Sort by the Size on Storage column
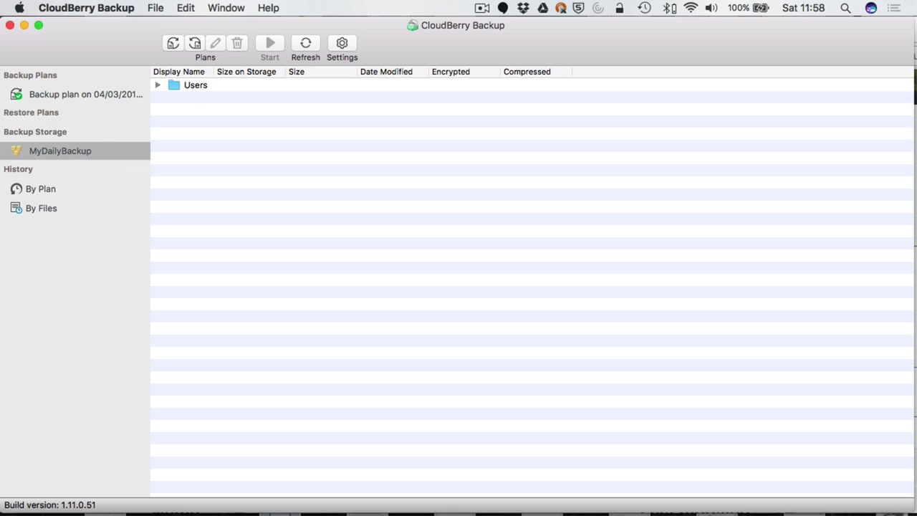The height and width of the screenshot is (516, 917). coord(250,72)
